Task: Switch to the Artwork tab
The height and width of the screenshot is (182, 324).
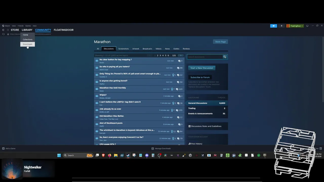Action: pos(136,49)
